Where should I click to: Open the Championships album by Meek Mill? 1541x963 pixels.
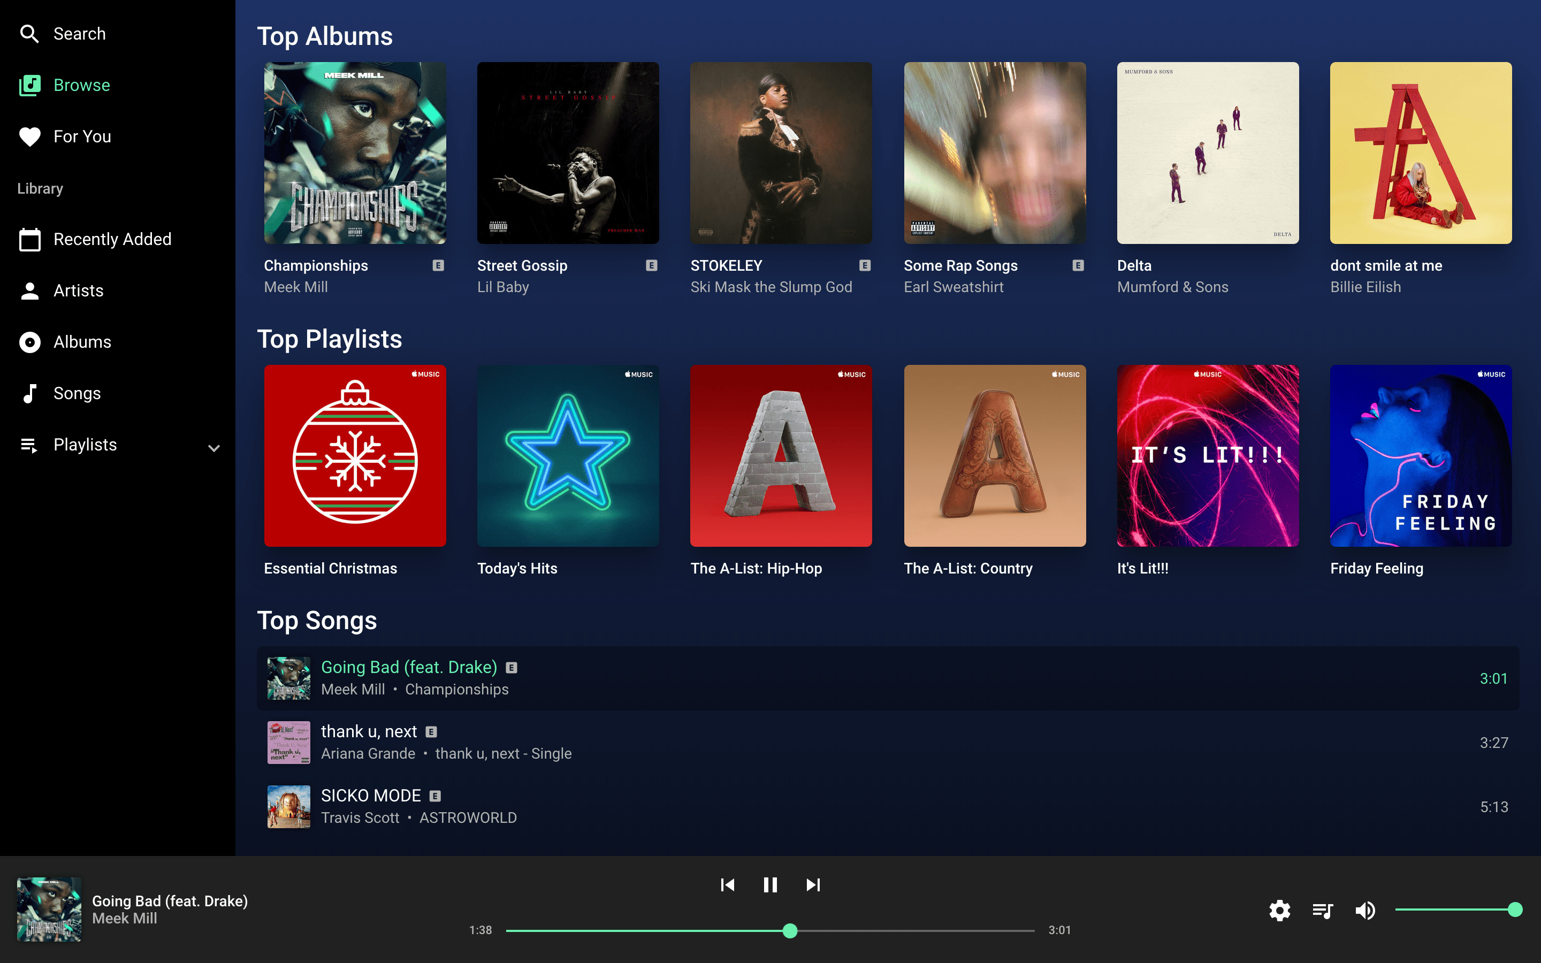pos(355,153)
